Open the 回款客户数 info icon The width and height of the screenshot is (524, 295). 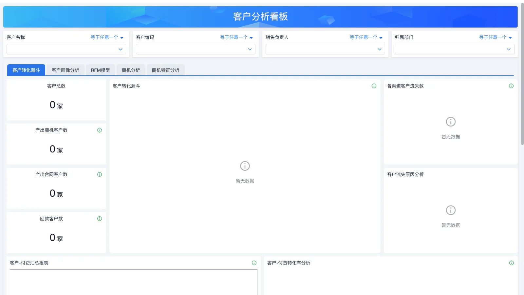(100, 219)
